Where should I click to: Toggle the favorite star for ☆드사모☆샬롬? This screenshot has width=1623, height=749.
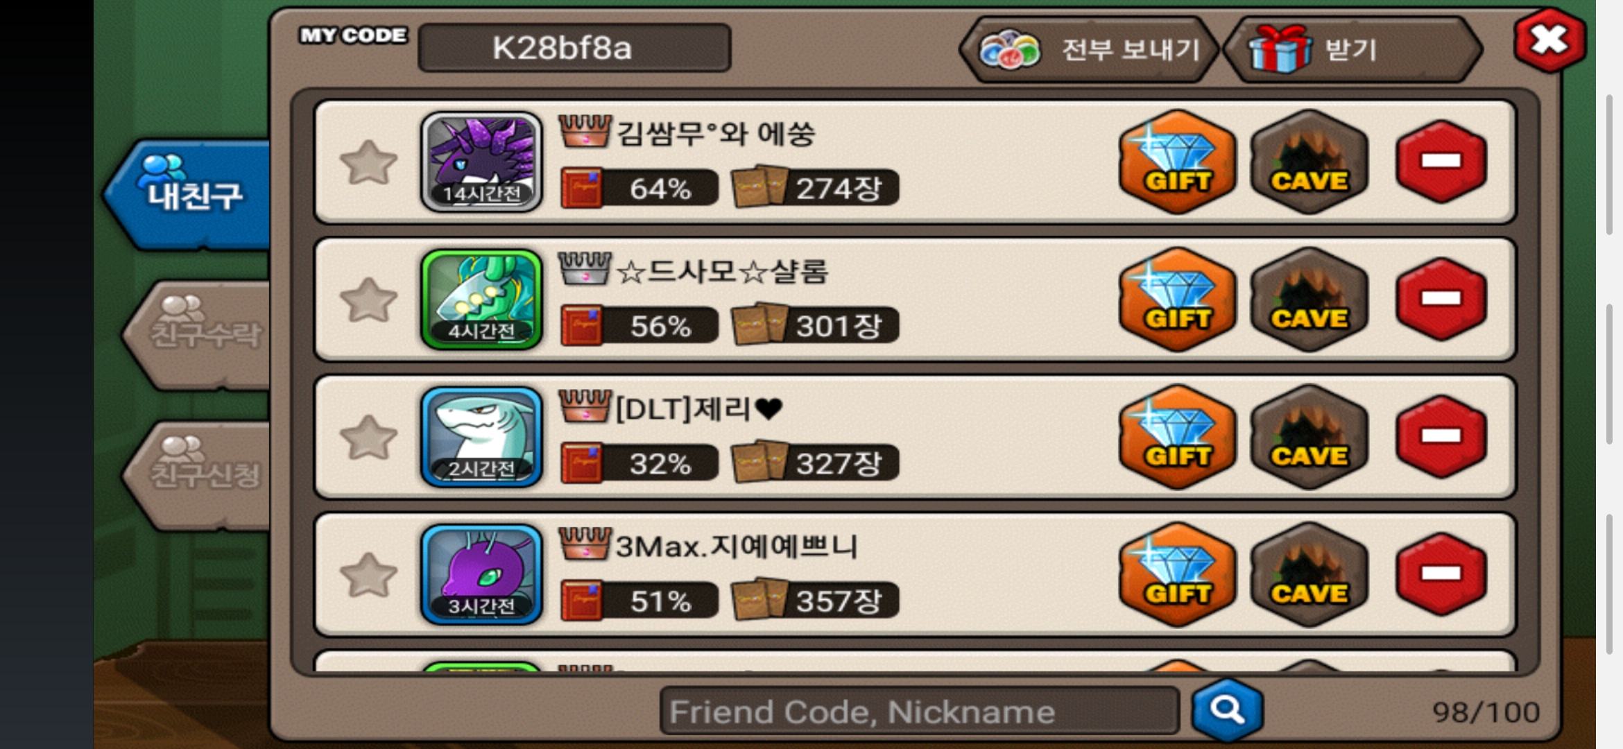point(368,300)
